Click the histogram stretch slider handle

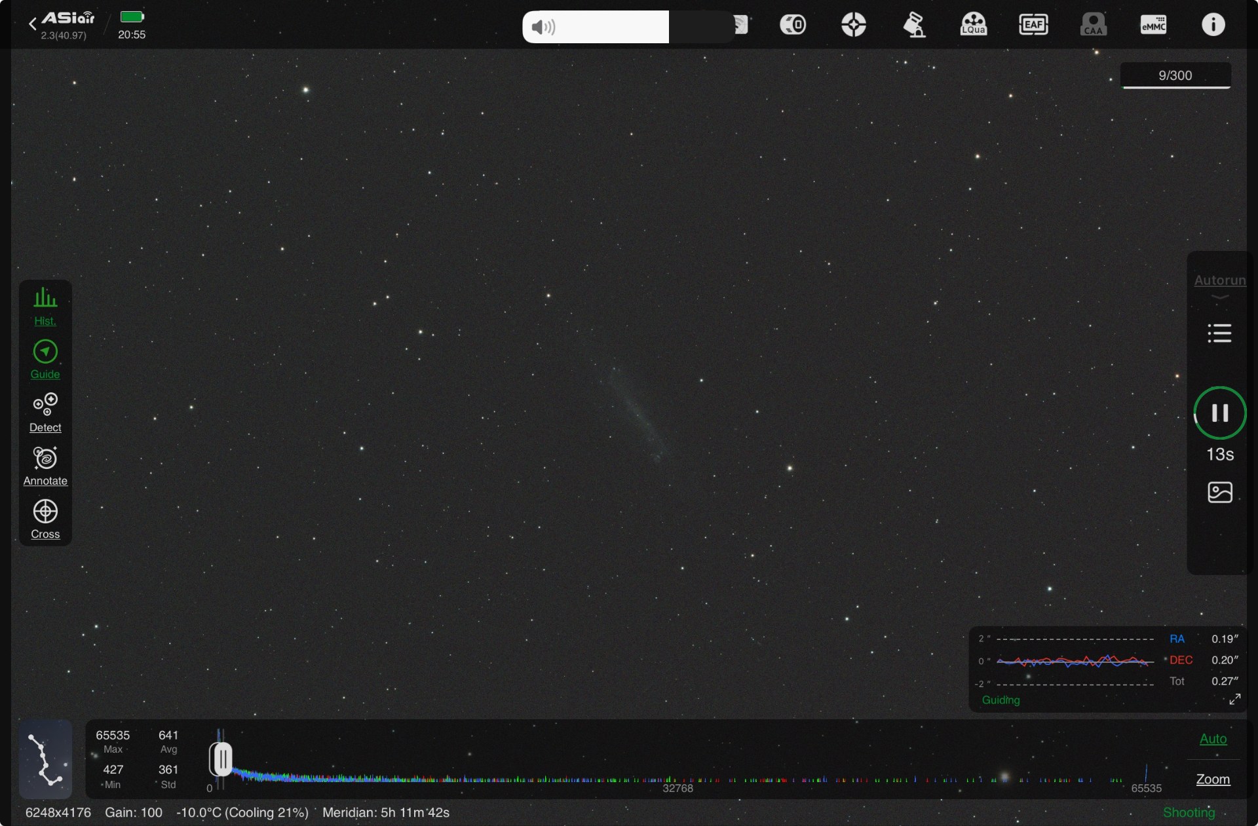222,759
